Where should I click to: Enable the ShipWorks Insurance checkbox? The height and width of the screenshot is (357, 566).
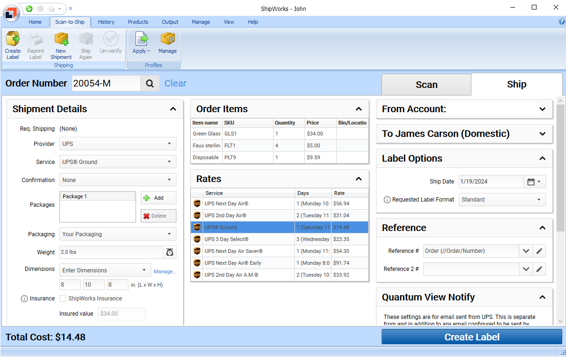(63, 299)
